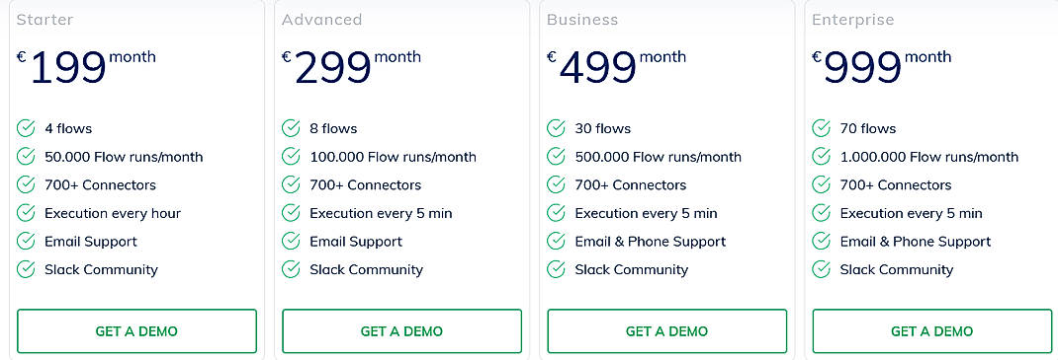The height and width of the screenshot is (360, 1058).
Task: Click Business's Execution every 5 min checkmark
Action: click(x=556, y=213)
